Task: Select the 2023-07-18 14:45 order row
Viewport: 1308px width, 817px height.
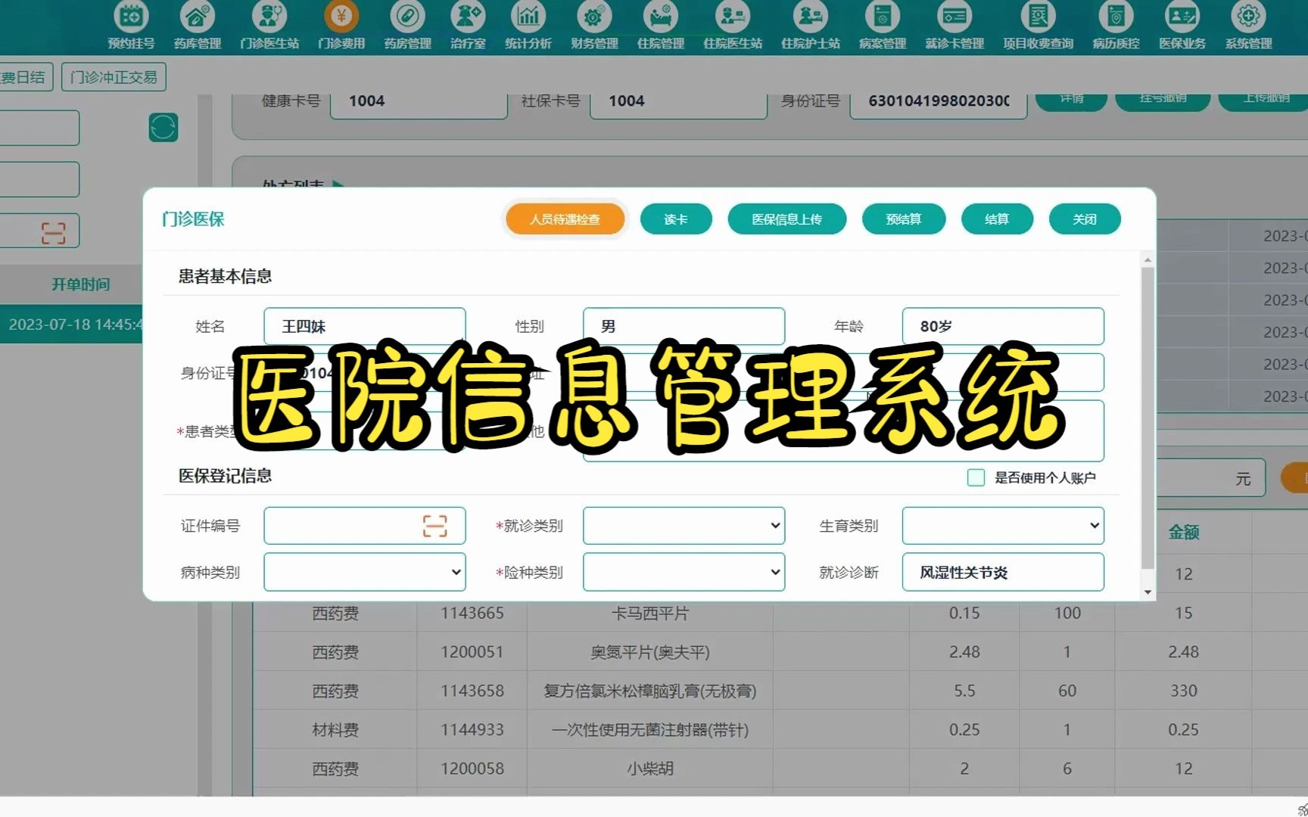Action: pyautogui.click(x=71, y=325)
